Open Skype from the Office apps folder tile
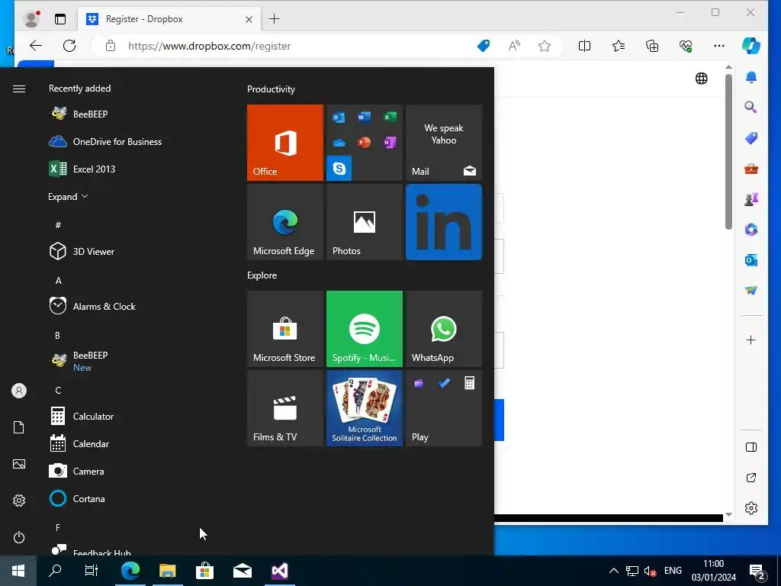Image resolution: width=781 pixels, height=586 pixels. point(339,169)
